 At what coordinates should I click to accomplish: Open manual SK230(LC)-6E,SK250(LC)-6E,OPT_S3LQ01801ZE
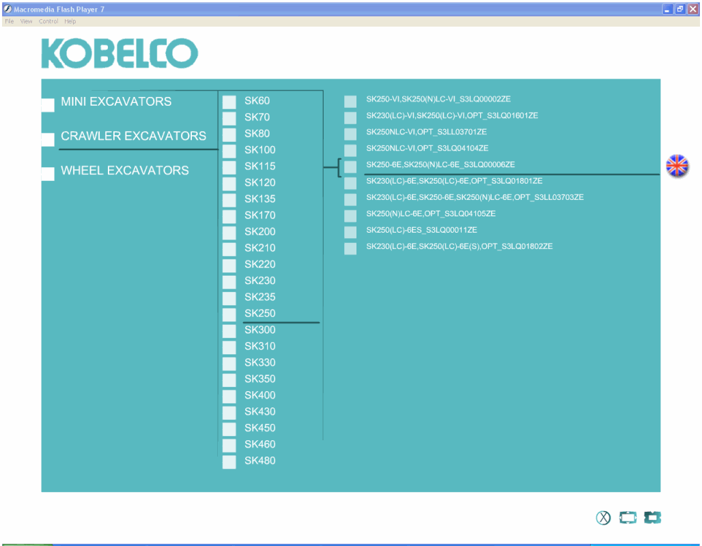454,181
